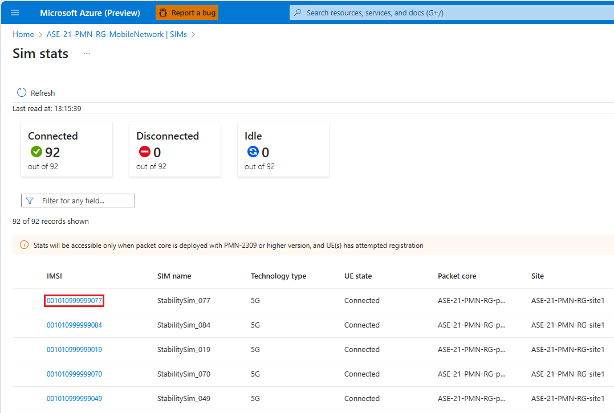
Task: Click the green Connected status icon
Action: tap(36, 152)
